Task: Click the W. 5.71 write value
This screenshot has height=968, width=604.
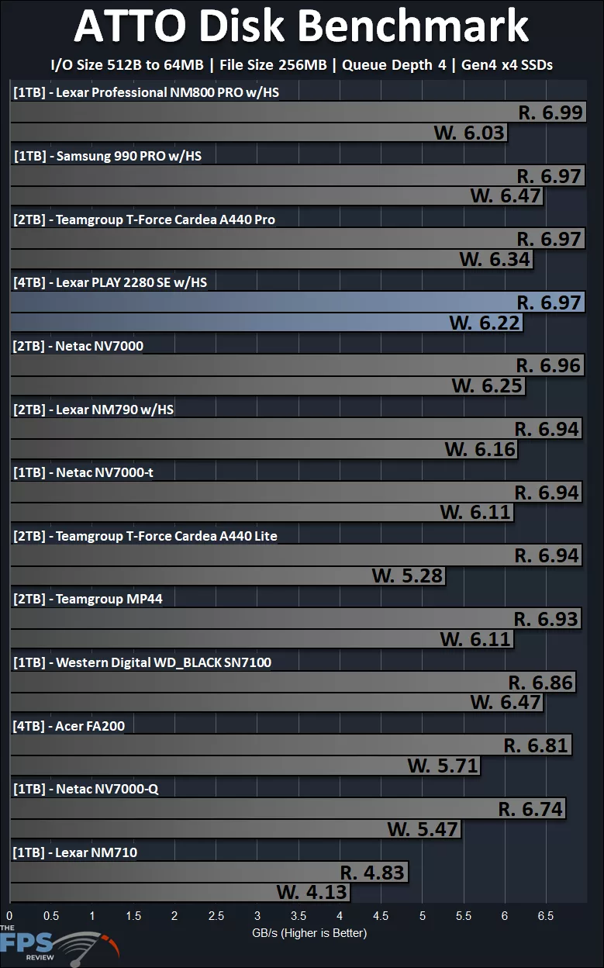Action: [444, 766]
